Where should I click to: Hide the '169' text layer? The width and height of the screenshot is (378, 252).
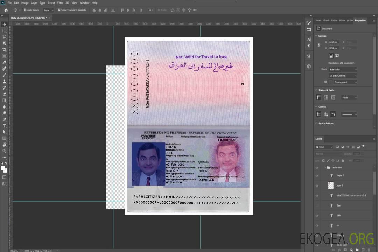(x=317, y=216)
